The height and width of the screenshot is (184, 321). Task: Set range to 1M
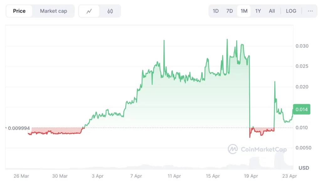(244, 11)
